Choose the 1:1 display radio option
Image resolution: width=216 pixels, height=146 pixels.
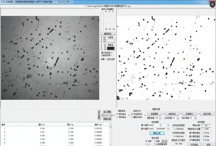(146, 144)
